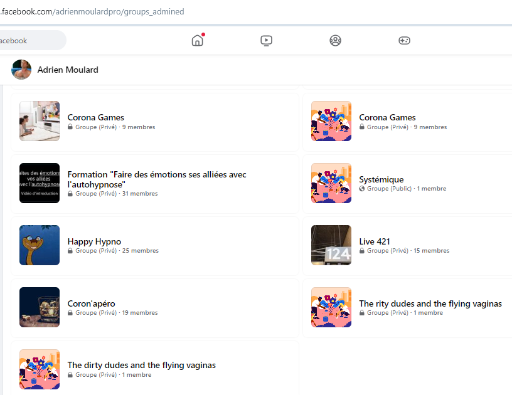Image resolution: width=512 pixels, height=395 pixels.
Task: Click the Happy Hypno snake thumbnail
Action: 40,245
